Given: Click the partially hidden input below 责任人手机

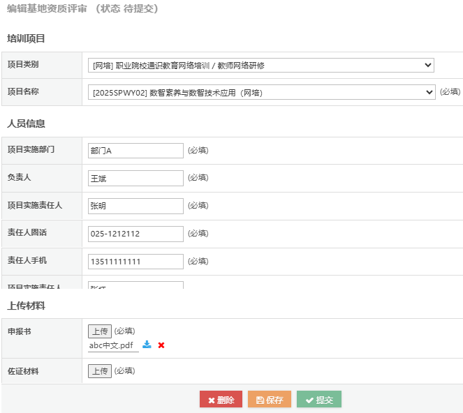Looking at the screenshot, I should [135, 285].
